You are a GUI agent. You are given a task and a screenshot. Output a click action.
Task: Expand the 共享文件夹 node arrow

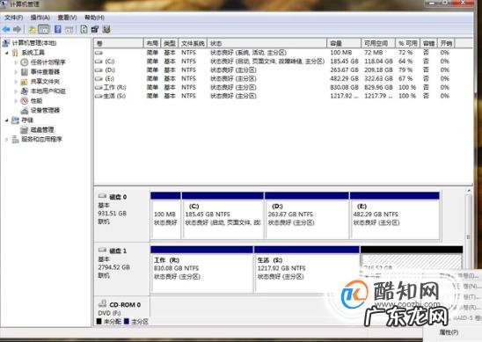point(16,82)
